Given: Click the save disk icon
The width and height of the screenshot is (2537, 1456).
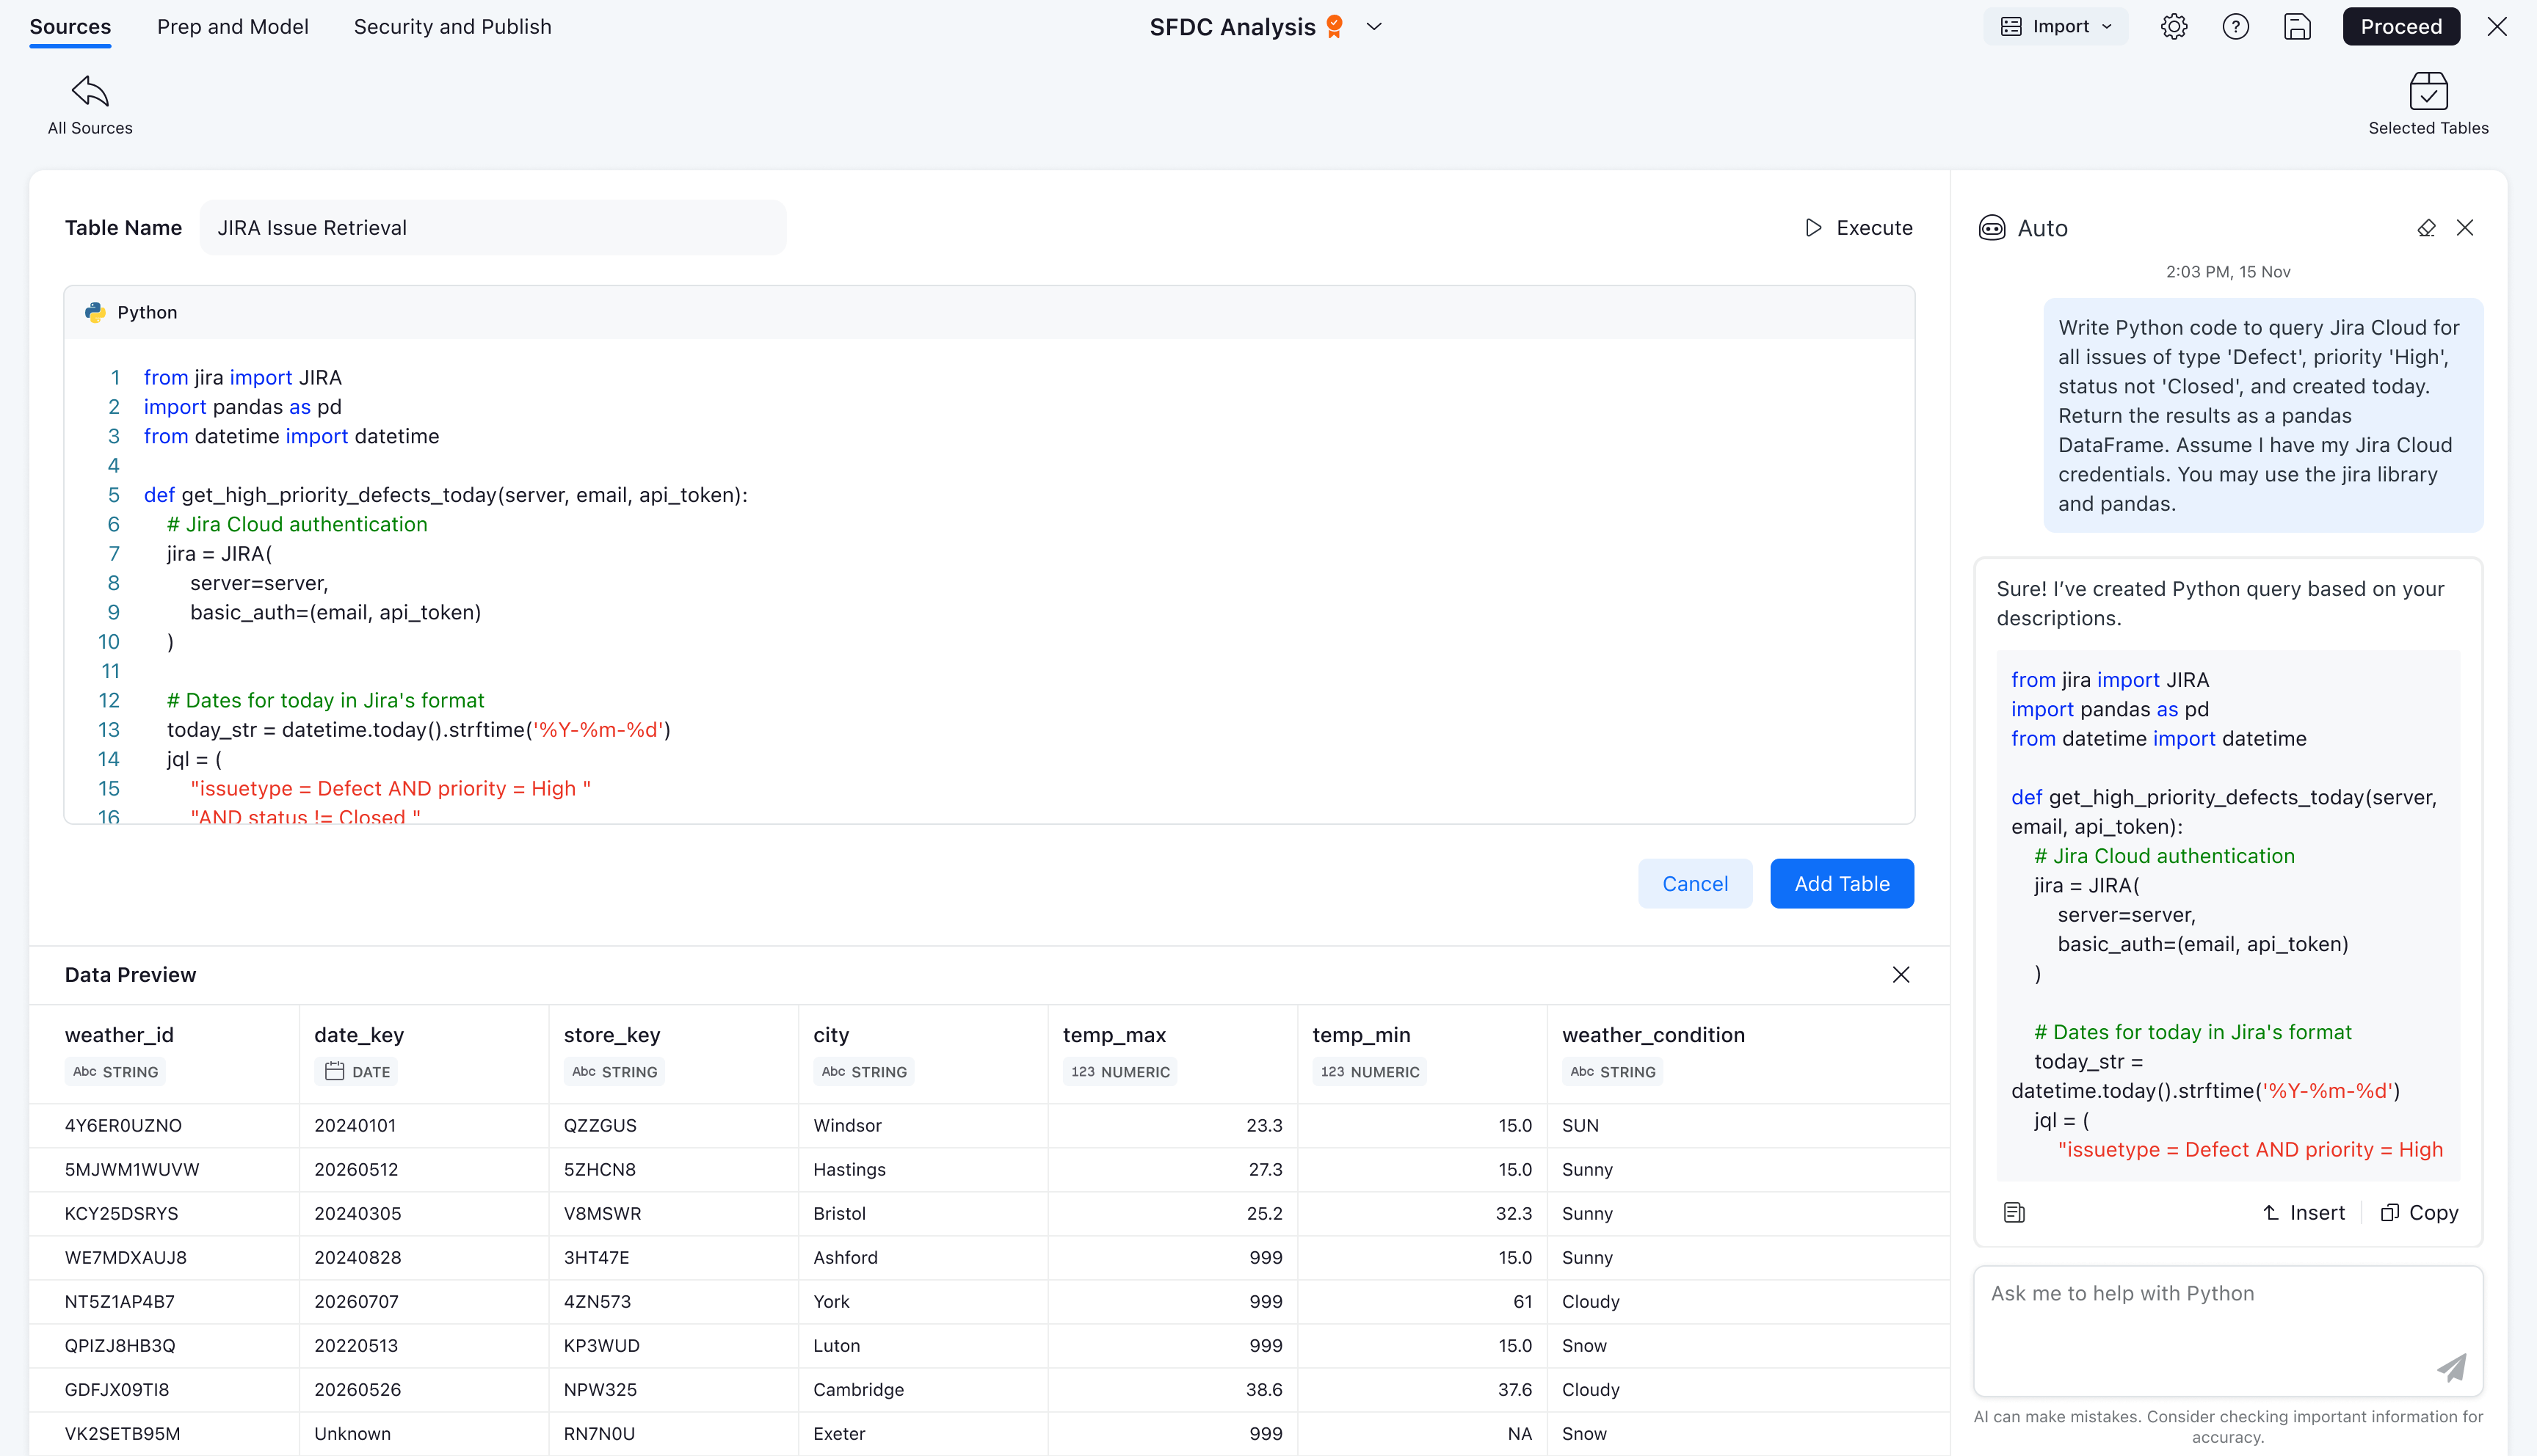Looking at the screenshot, I should pyautogui.click(x=2297, y=27).
